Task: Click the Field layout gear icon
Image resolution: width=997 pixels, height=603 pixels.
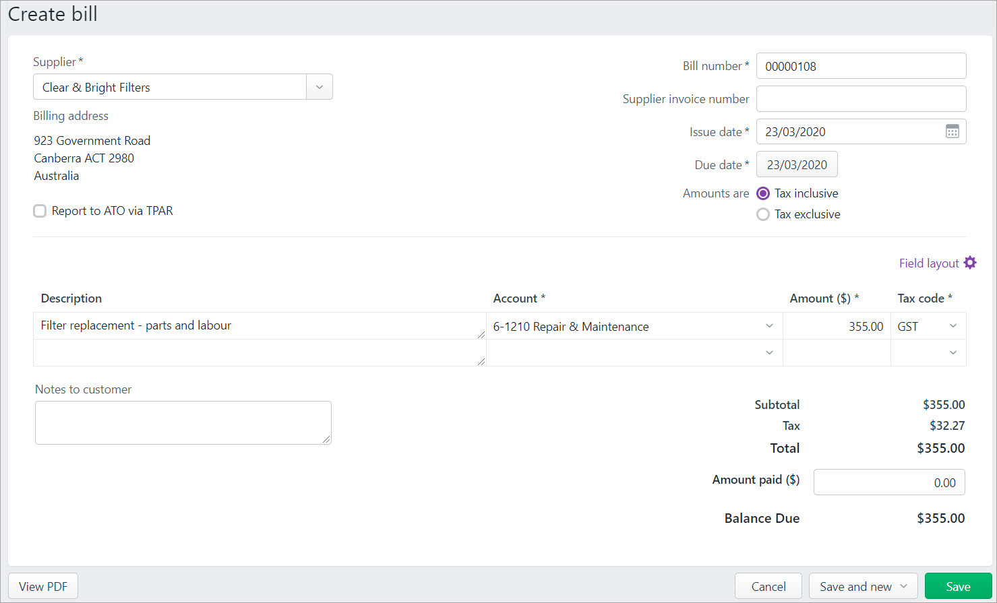Action: click(x=970, y=263)
